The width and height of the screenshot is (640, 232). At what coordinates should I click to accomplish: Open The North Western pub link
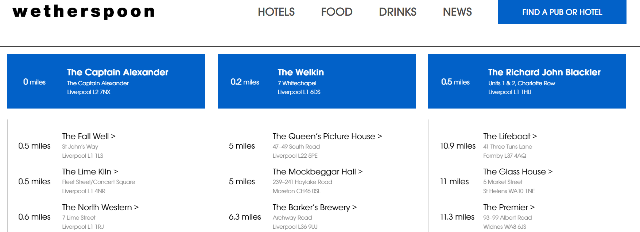click(100, 207)
